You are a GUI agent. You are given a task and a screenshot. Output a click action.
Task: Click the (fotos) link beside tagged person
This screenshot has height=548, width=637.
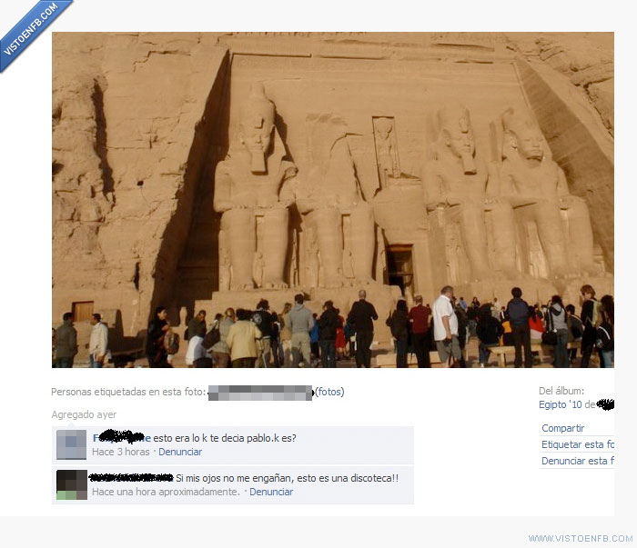pos(329,392)
